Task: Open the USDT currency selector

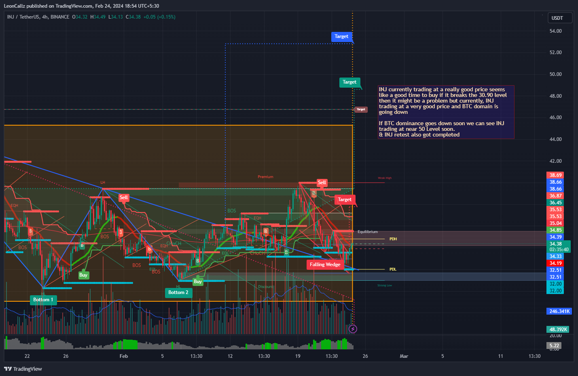Action: (x=560, y=18)
